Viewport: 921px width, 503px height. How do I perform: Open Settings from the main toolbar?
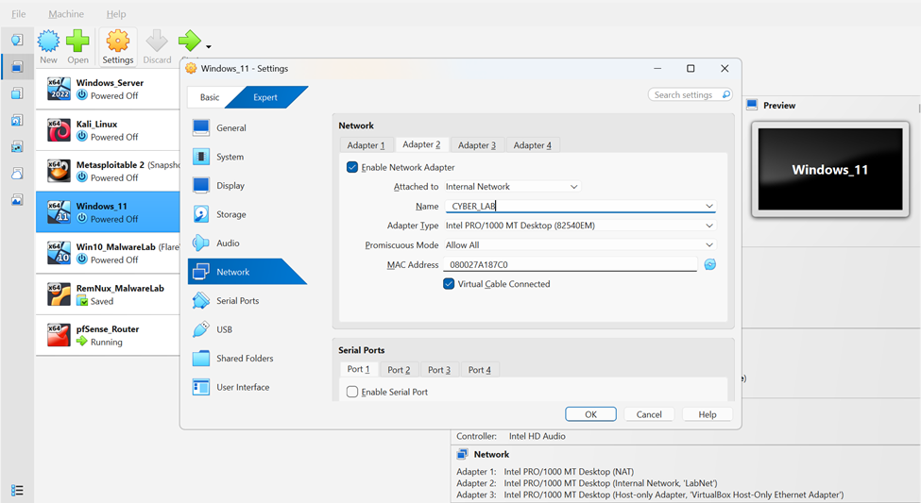pyautogui.click(x=118, y=46)
